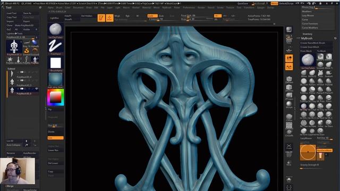Collapse the Subtool section header

tap(12, 68)
